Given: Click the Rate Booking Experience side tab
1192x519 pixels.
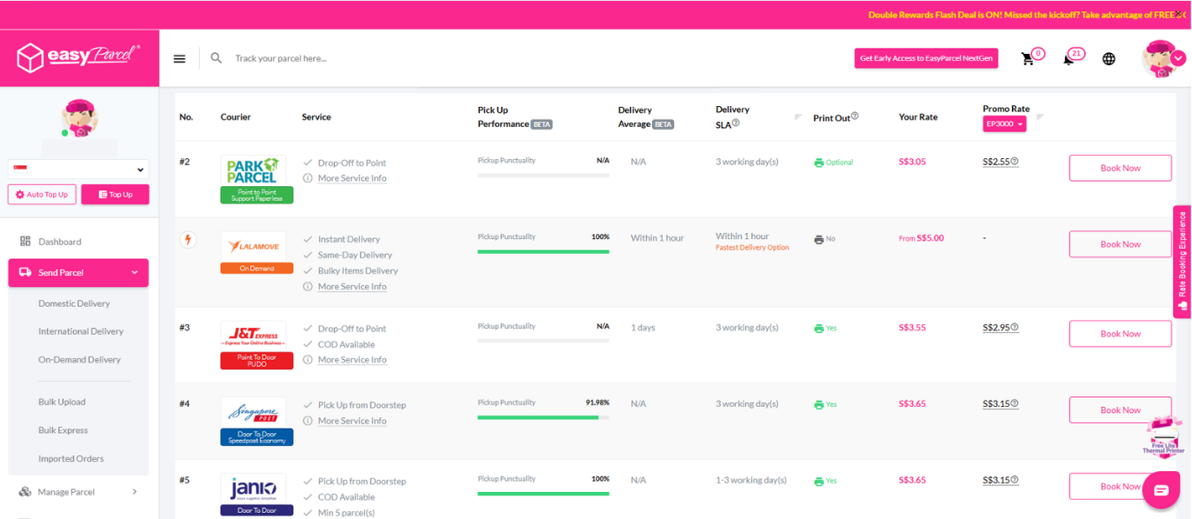Looking at the screenshot, I should (1182, 262).
